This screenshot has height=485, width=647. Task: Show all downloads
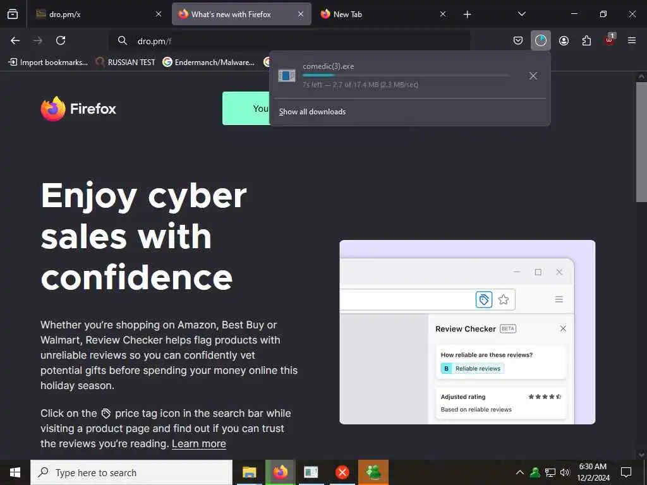click(x=312, y=112)
